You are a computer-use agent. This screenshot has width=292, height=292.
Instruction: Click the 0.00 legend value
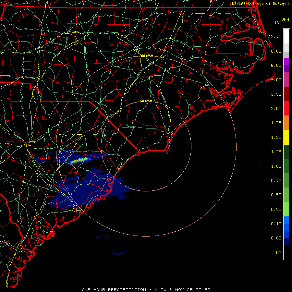(x=276, y=238)
